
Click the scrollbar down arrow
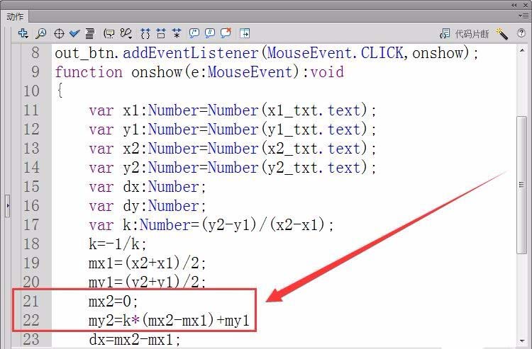(x=522, y=341)
